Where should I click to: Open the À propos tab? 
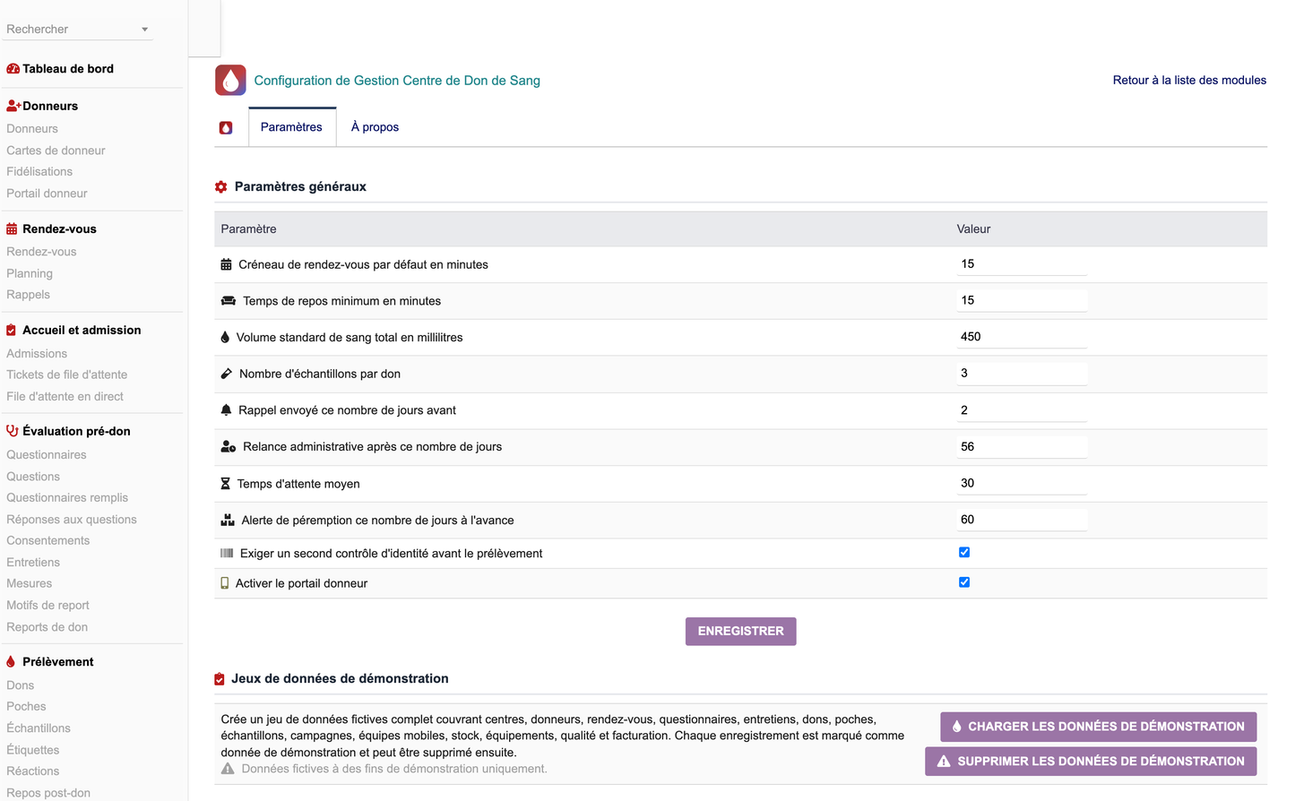(x=375, y=127)
